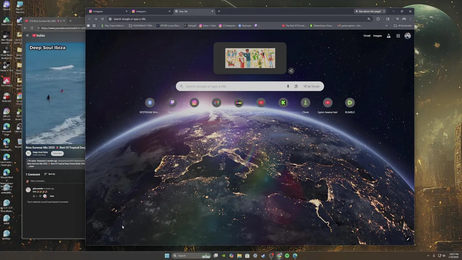The width and height of the screenshot is (462, 260).
Task: Search by image with Google Lens icon
Action: (296, 86)
